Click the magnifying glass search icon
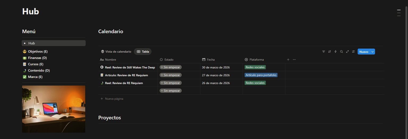The image size is (408, 139). tap(341, 52)
